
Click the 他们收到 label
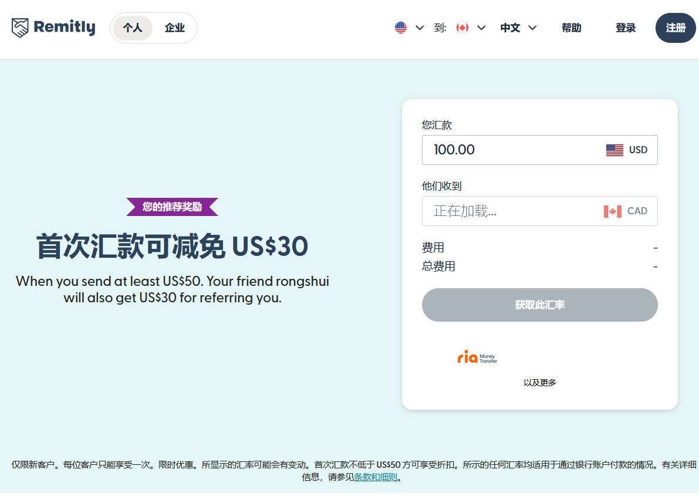tap(442, 186)
